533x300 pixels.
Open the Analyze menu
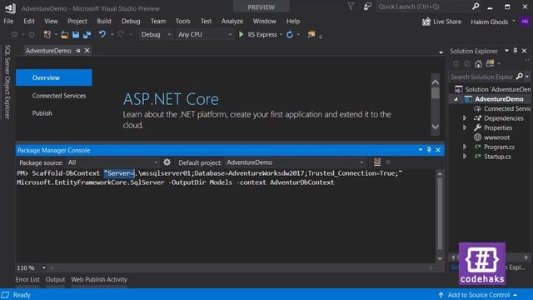232,21
